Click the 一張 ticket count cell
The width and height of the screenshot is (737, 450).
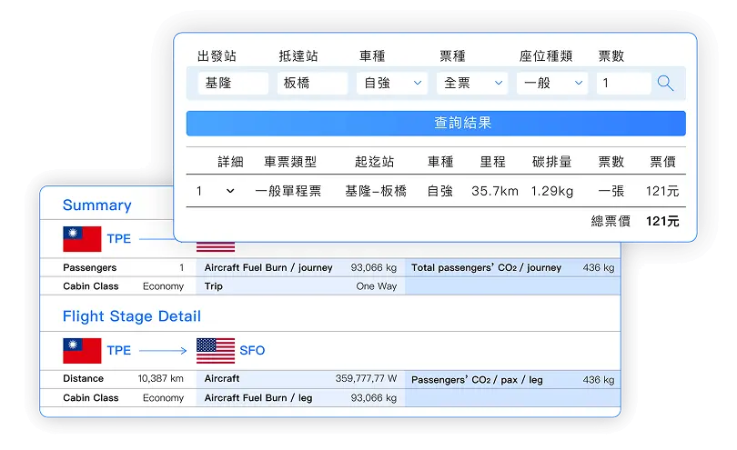tap(611, 191)
